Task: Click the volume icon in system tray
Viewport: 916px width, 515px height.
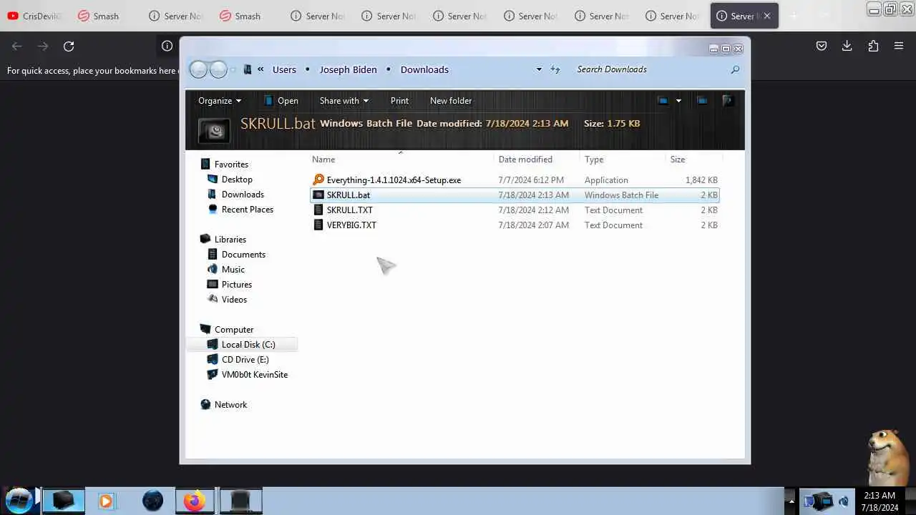Action: pos(844,501)
